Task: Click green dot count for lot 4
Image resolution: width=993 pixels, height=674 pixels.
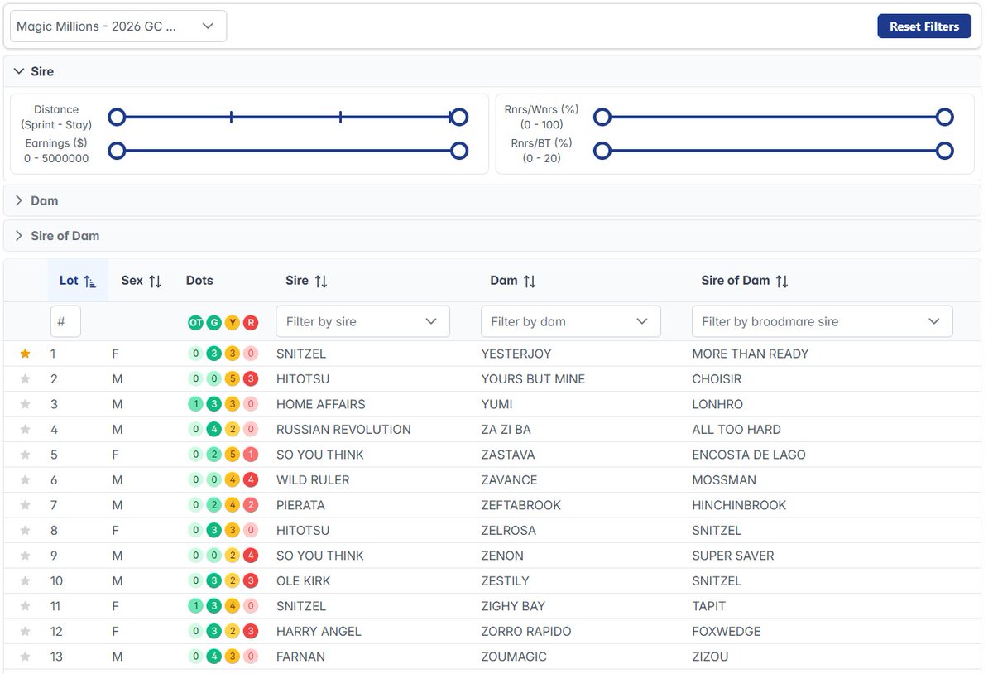Action: tap(214, 430)
